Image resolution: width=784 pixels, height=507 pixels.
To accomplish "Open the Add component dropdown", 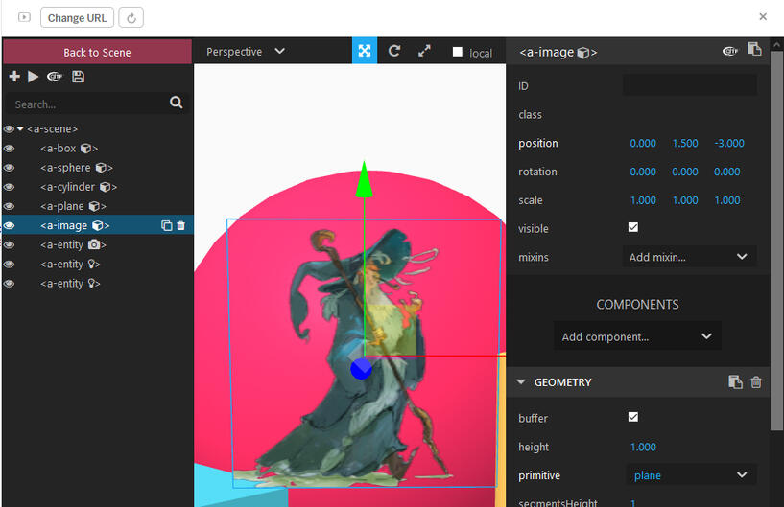I will pos(637,336).
